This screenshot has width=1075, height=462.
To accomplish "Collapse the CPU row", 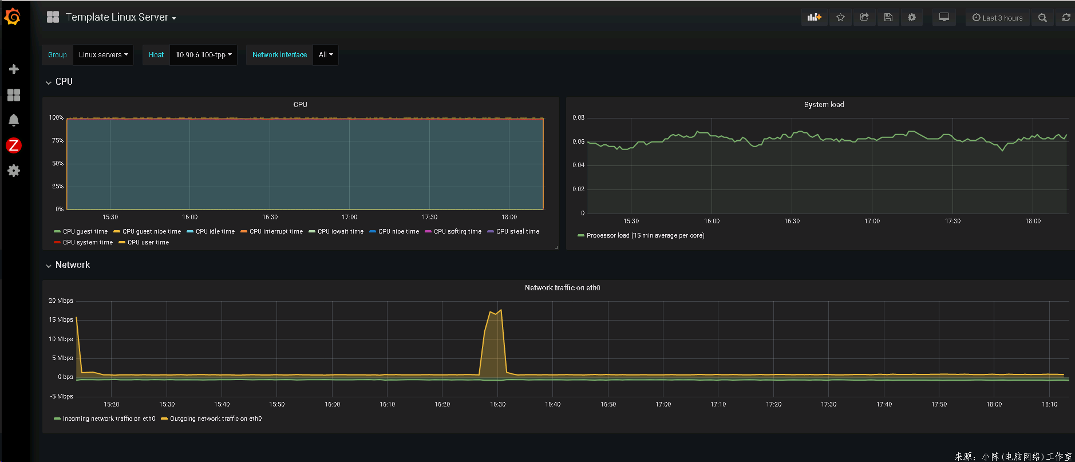I will [x=60, y=82].
